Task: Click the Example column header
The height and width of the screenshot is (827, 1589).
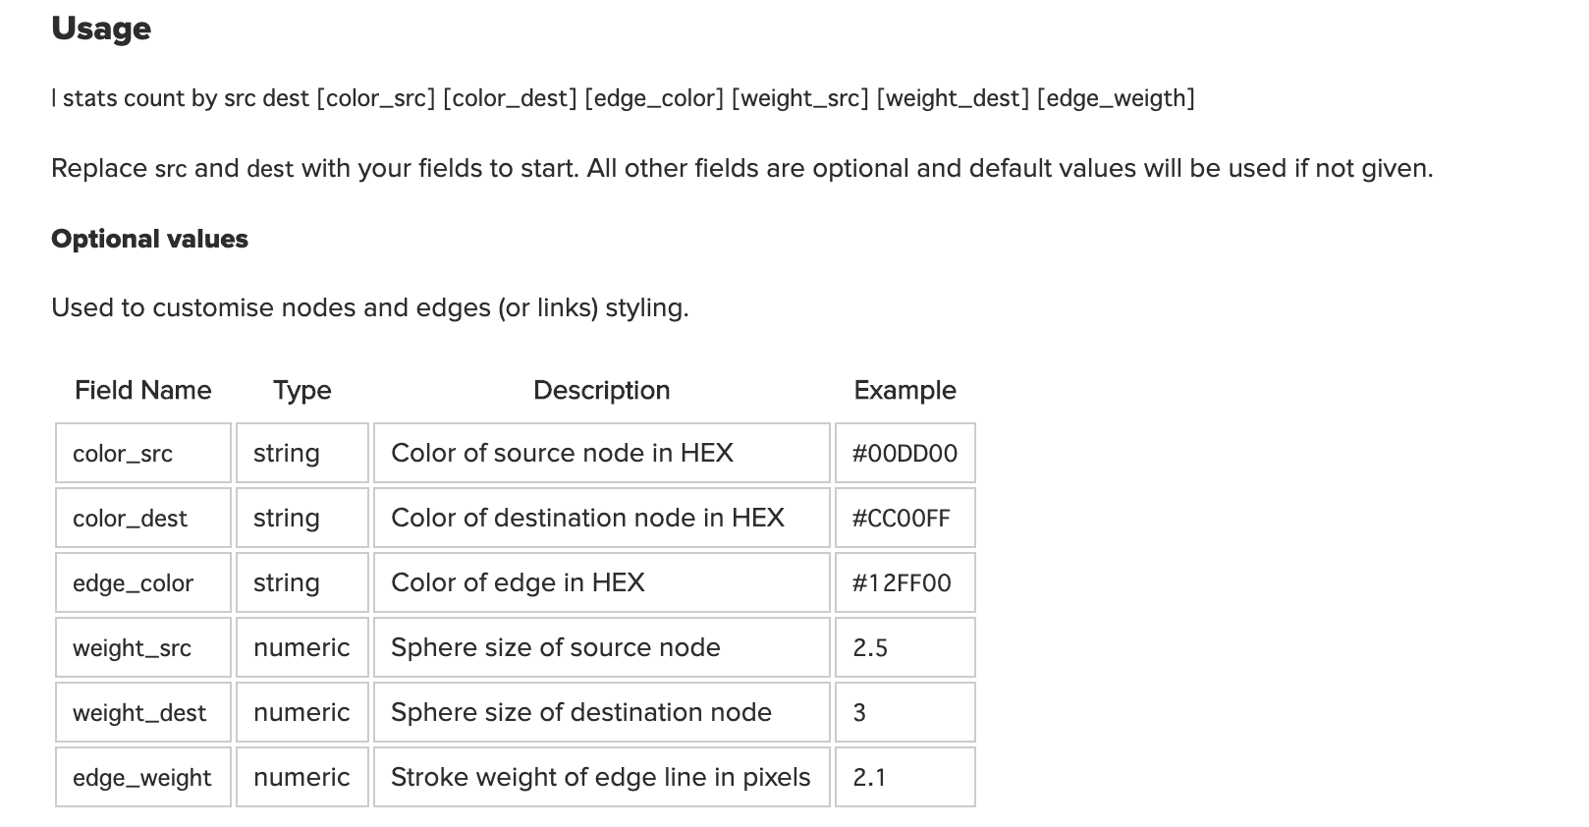Action: [x=905, y=390]
